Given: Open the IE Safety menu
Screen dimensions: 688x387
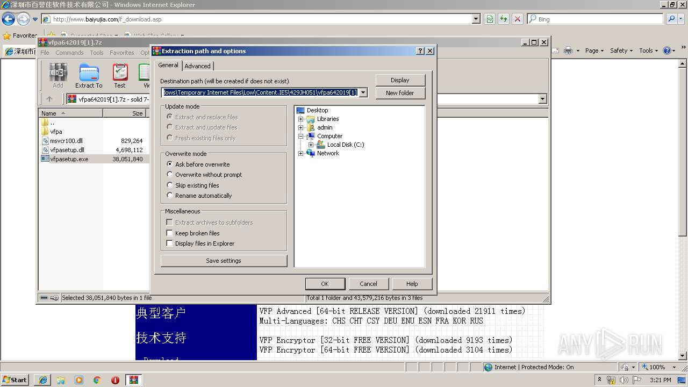Looking at the screenshot, I should click(x=621, y=51).
